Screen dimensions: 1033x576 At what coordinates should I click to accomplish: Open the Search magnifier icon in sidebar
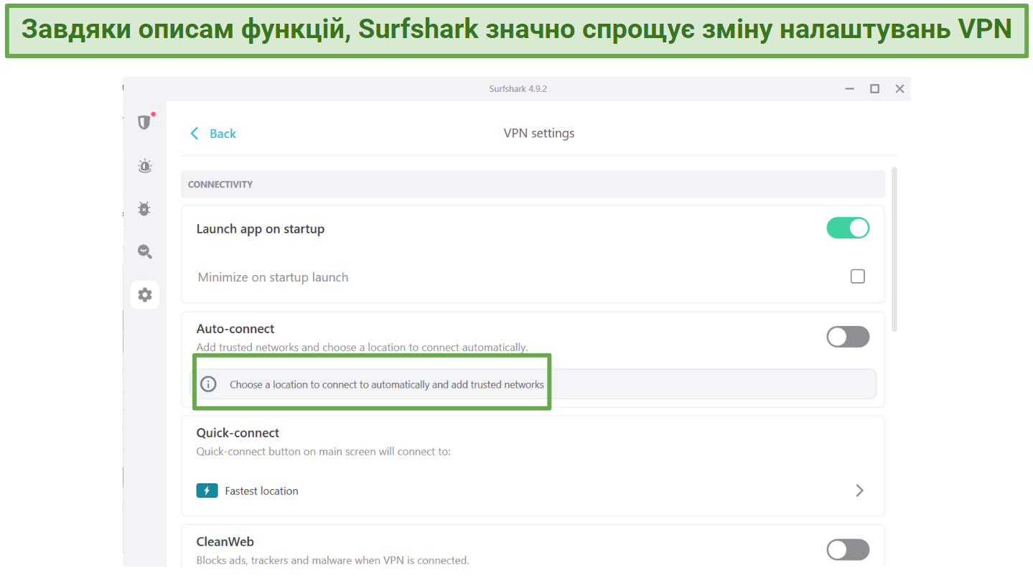144,251
